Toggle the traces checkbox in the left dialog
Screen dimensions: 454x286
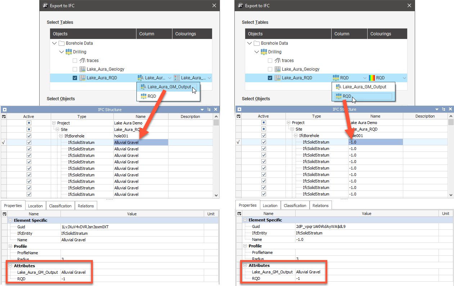coord(75,61)
